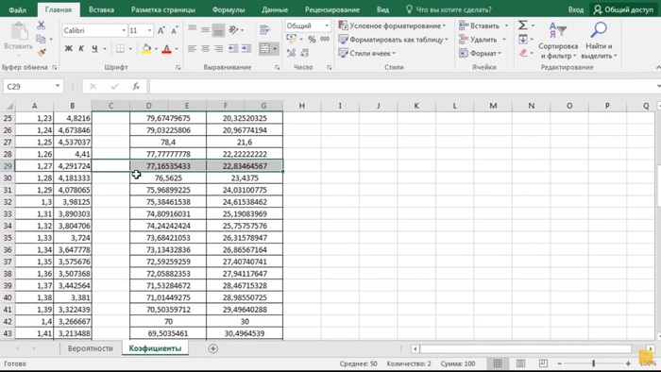The height and width of the screenshot is (372, 661).
Task: Click the Cut scissors icon
Action: 41,25
